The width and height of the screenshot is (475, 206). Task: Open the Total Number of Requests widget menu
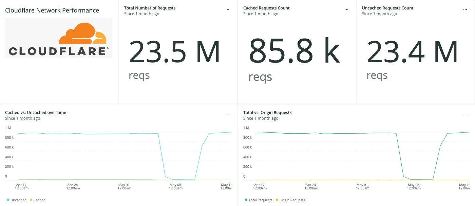coord(227,9)
